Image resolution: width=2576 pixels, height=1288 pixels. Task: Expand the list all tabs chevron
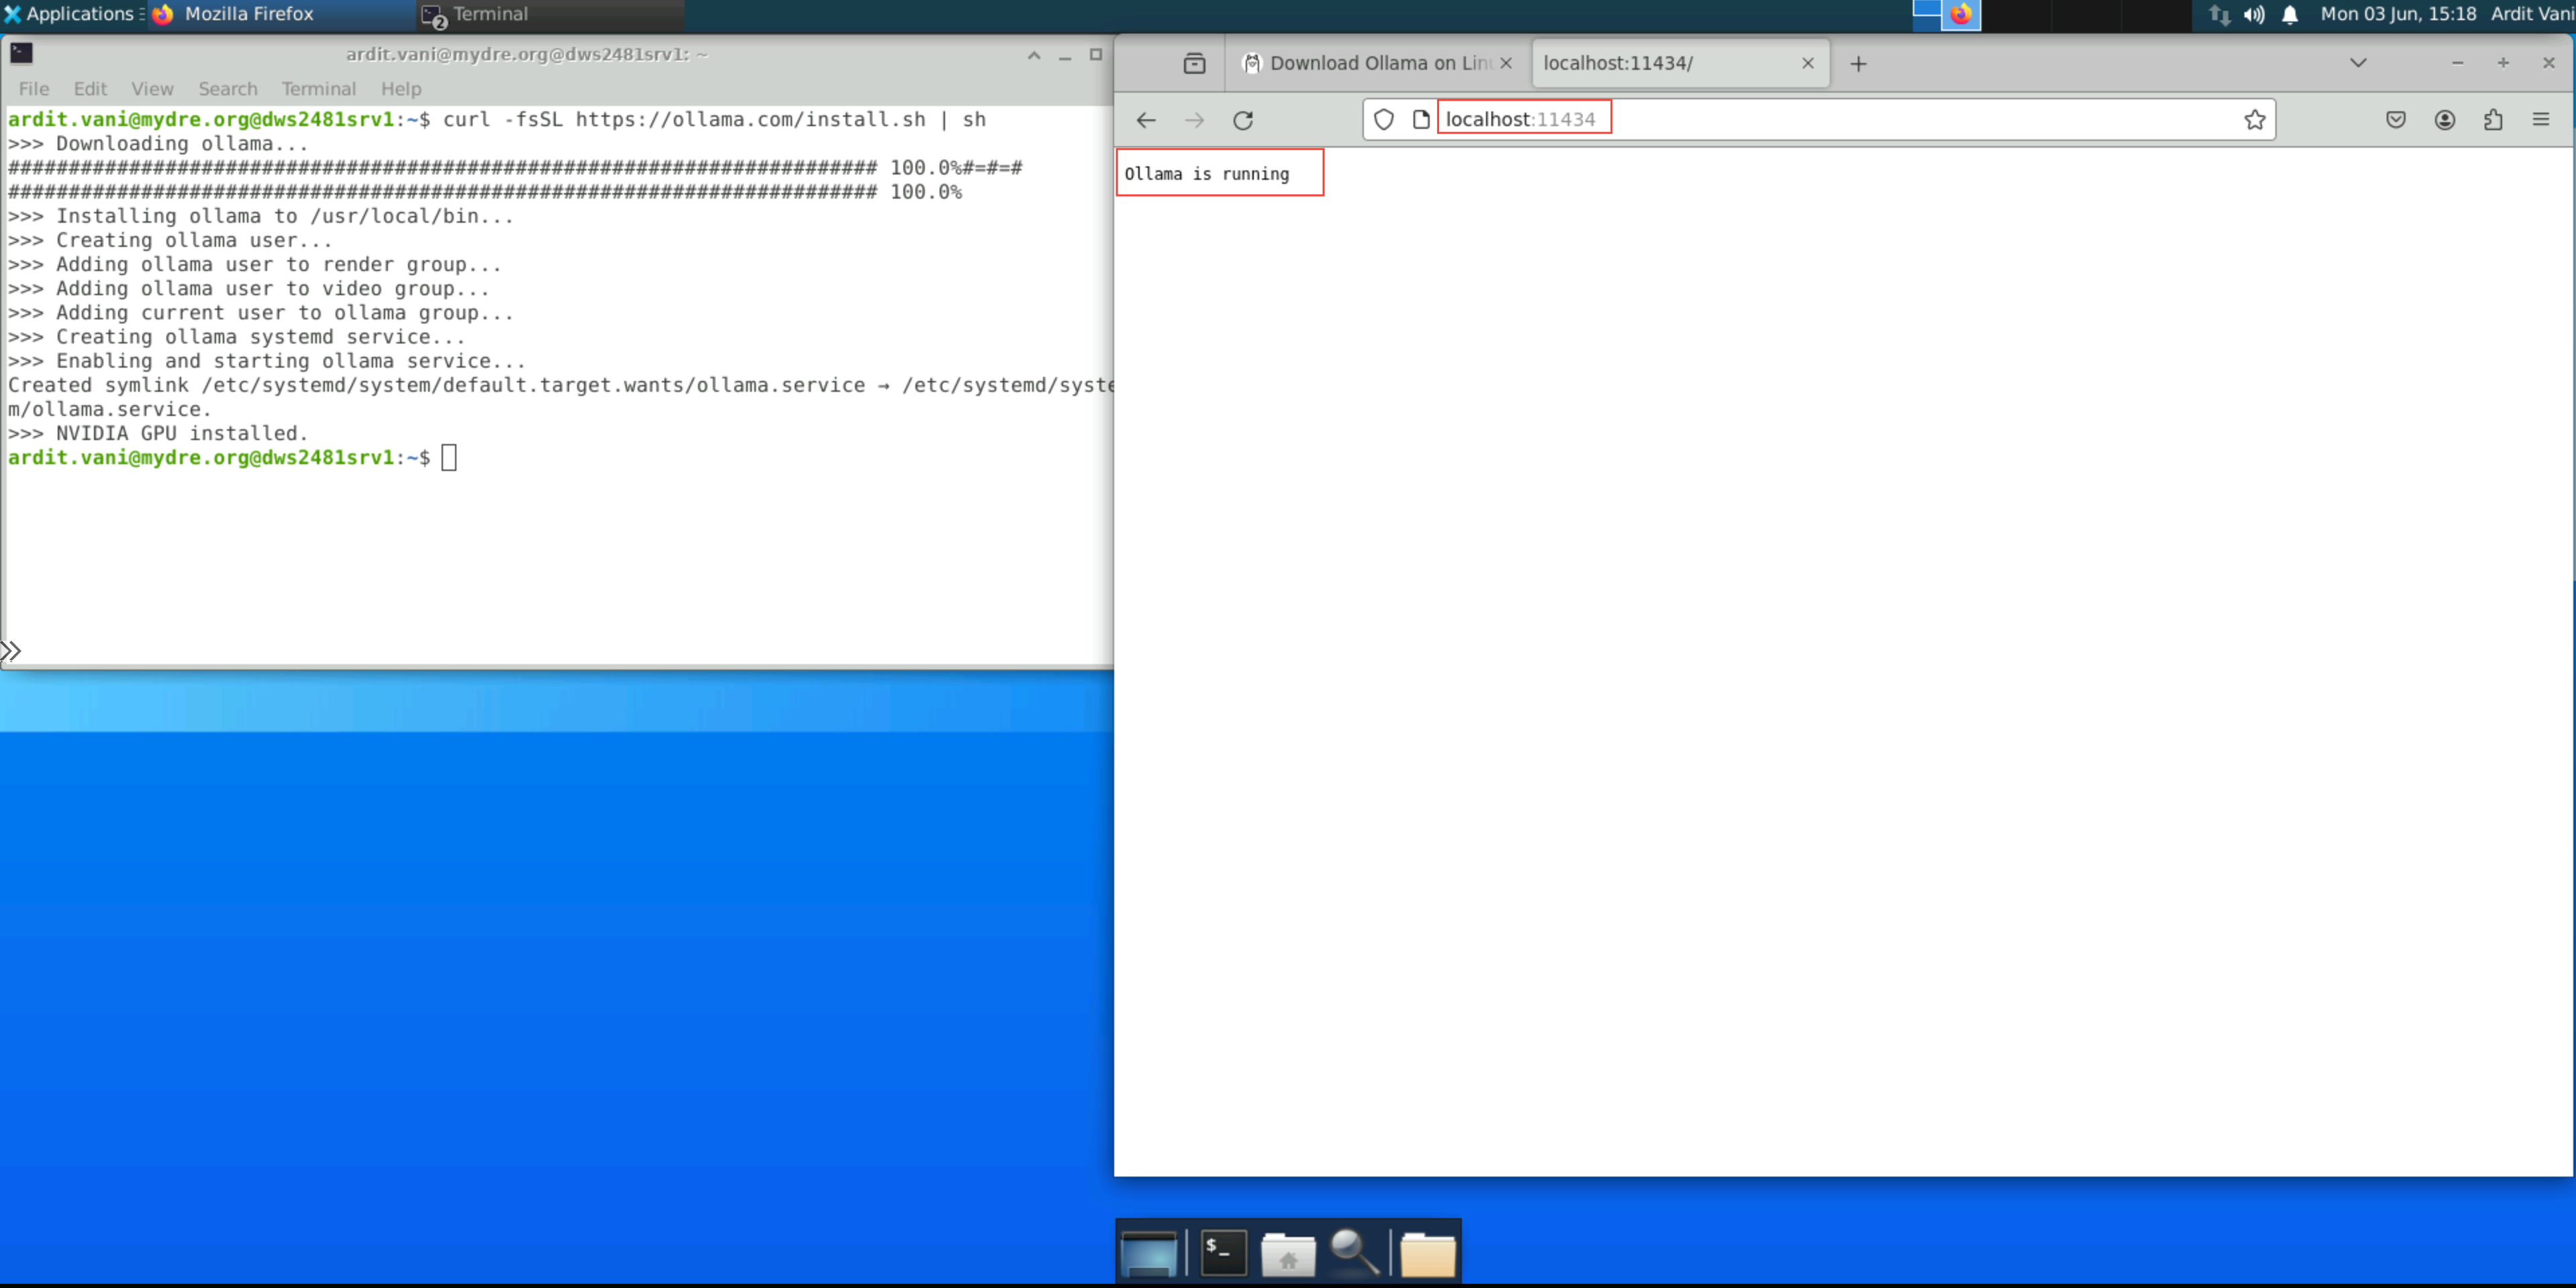[x=2358, y=63]
